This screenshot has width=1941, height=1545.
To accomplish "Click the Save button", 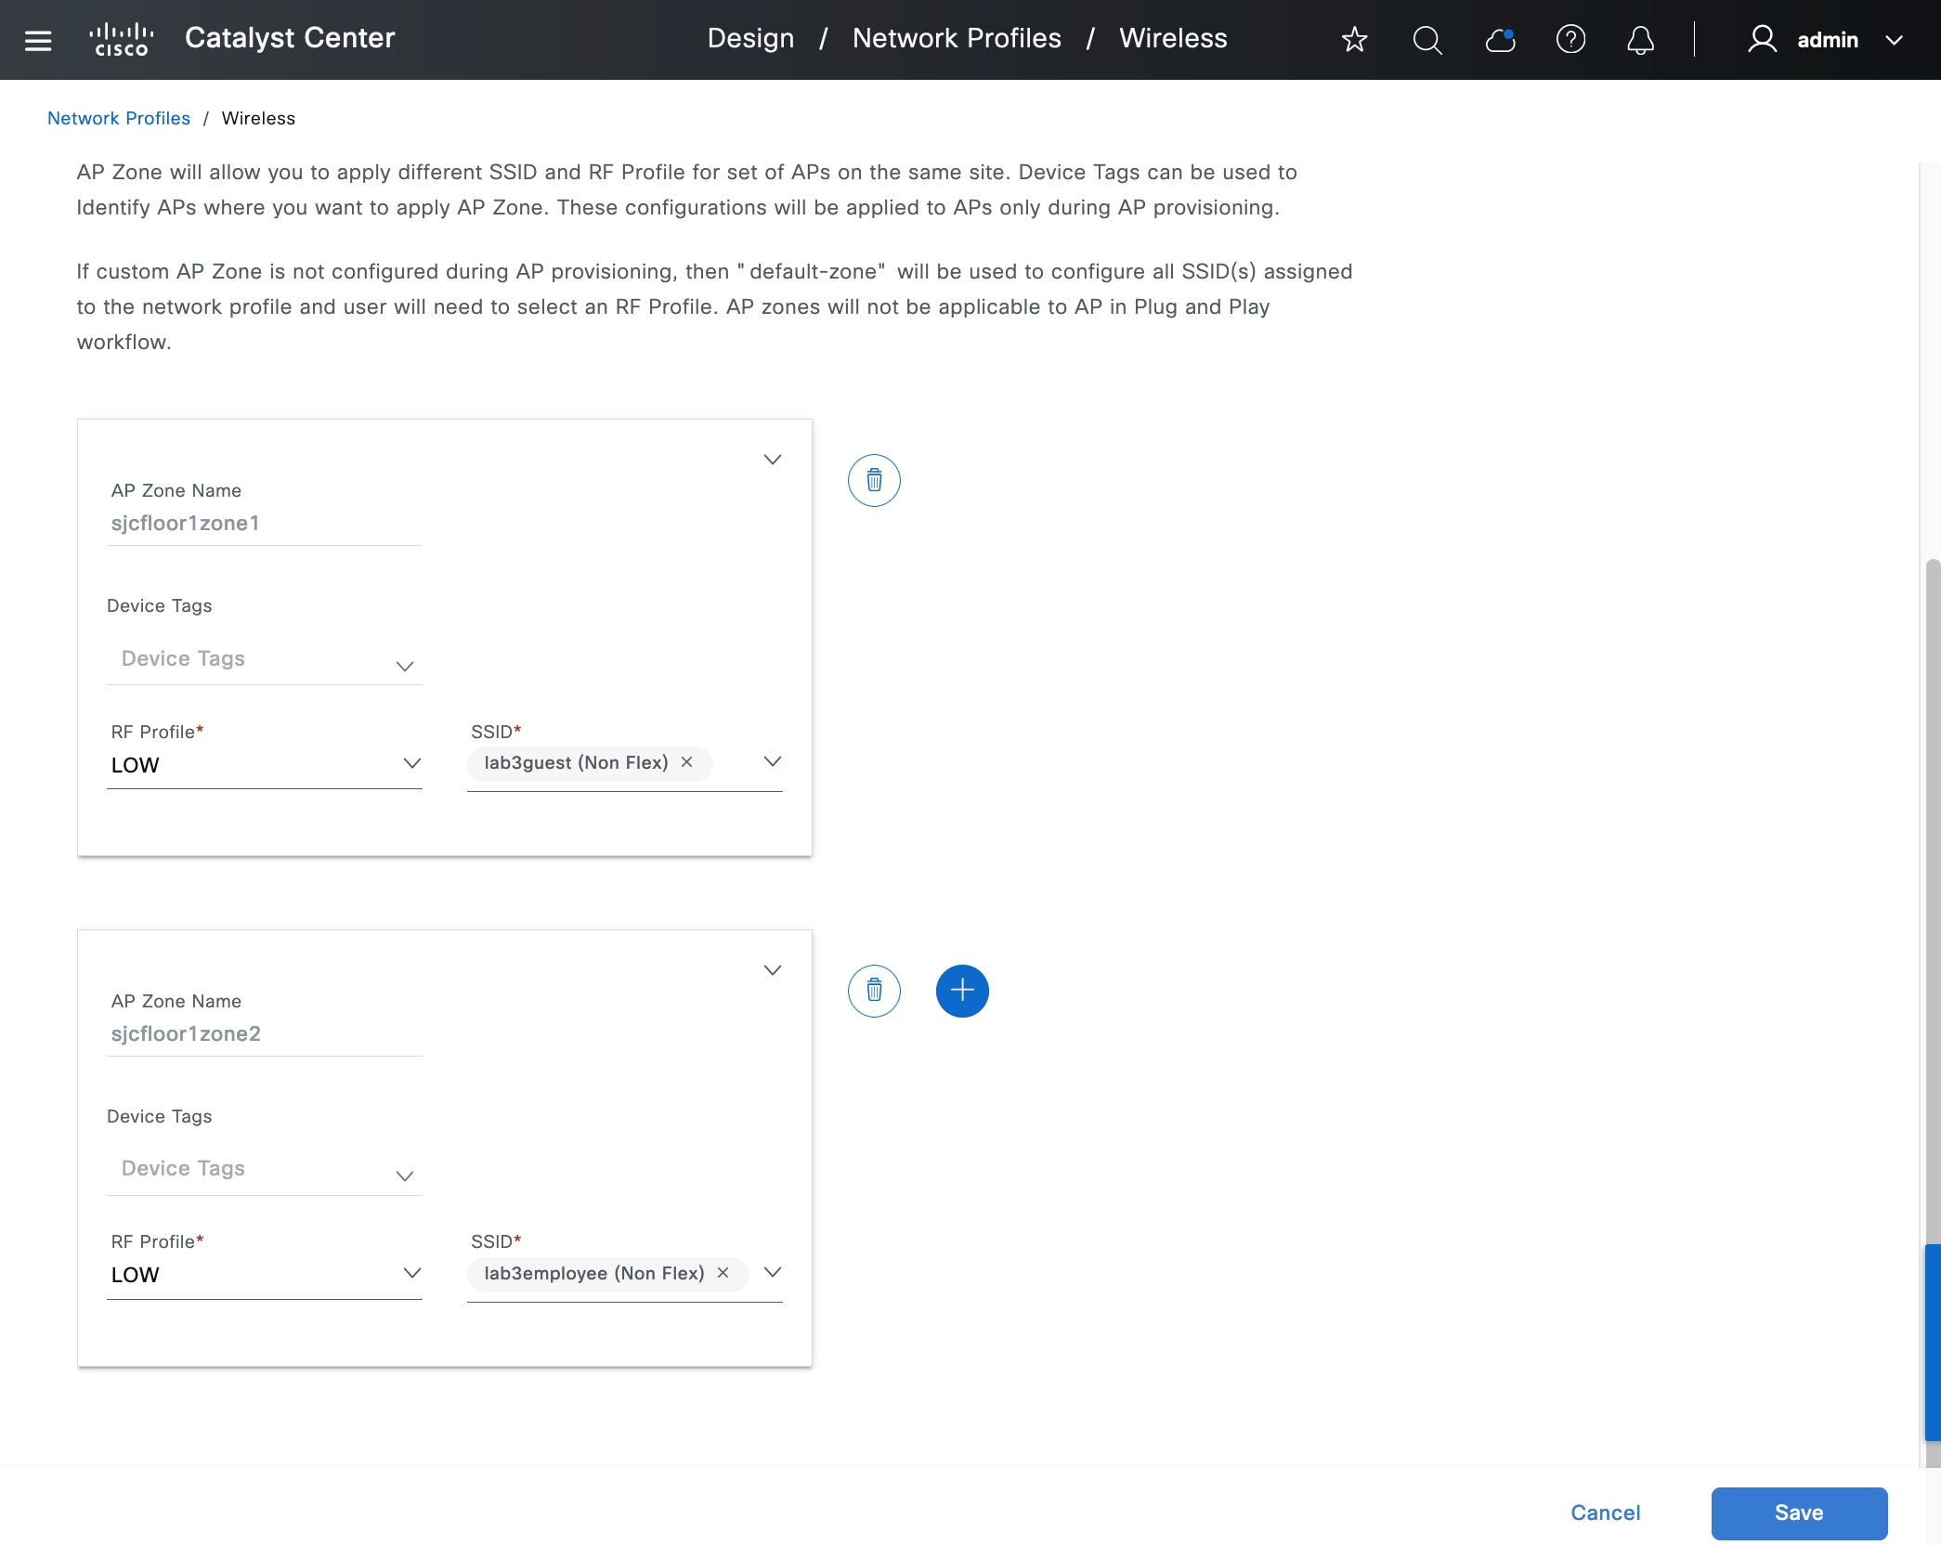I will 1798,1513.
